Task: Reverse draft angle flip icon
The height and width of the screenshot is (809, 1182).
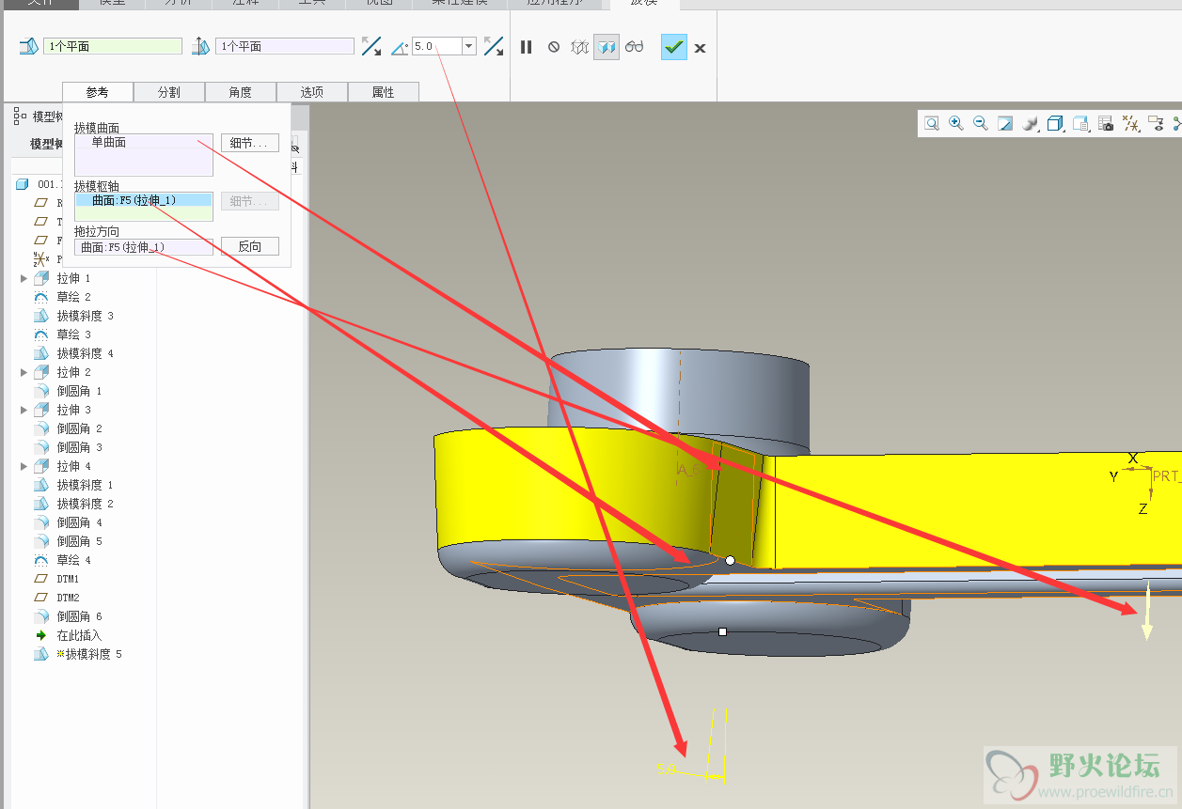Action: 494,46
